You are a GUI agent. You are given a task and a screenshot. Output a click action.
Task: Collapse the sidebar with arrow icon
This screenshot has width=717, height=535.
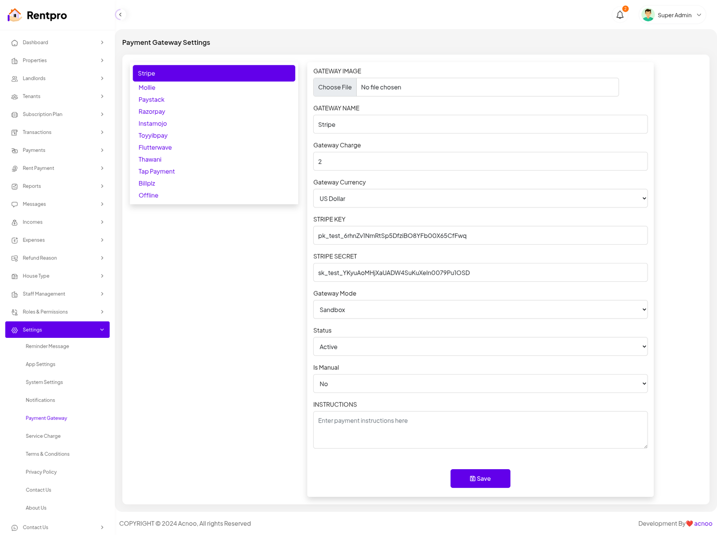[x=120, y=15]
